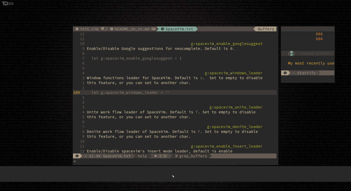Image resolution: width=351 pixels, height=191 pixels.
Task: Click the Buffers label on the tabline
Action: (266, 29)
